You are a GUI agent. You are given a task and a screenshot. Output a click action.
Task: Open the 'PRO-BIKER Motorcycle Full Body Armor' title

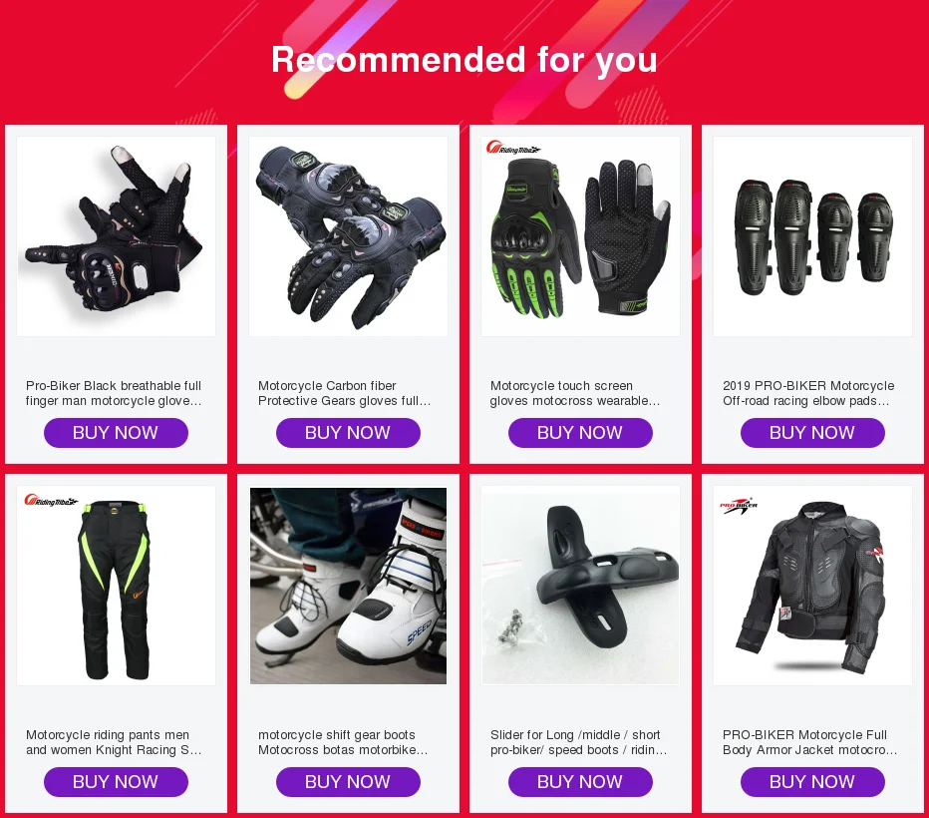pos(810,742)
